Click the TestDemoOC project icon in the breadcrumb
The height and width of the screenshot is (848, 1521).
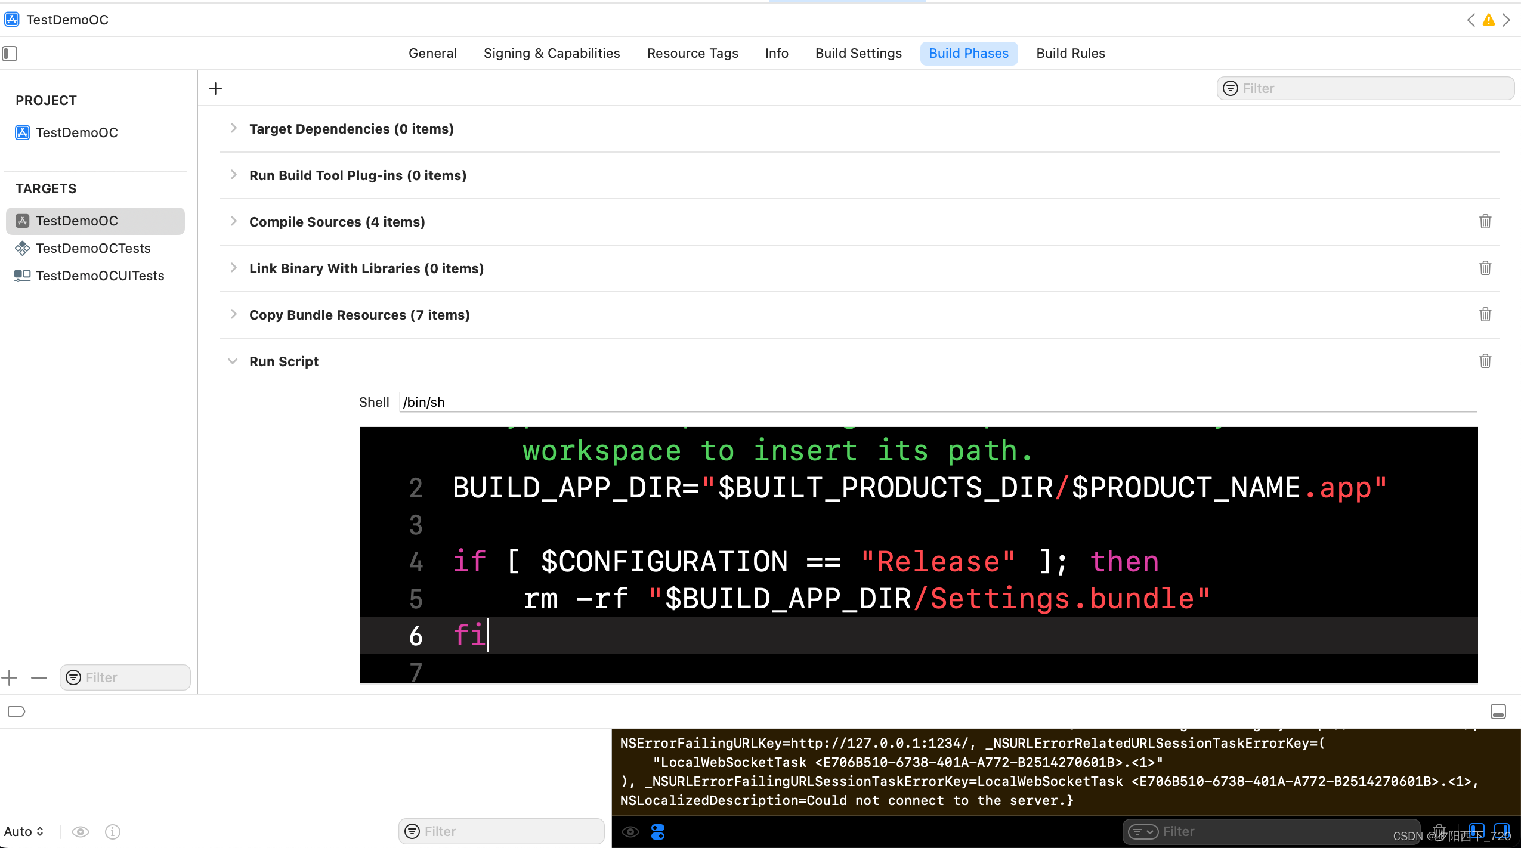(12, 20)
